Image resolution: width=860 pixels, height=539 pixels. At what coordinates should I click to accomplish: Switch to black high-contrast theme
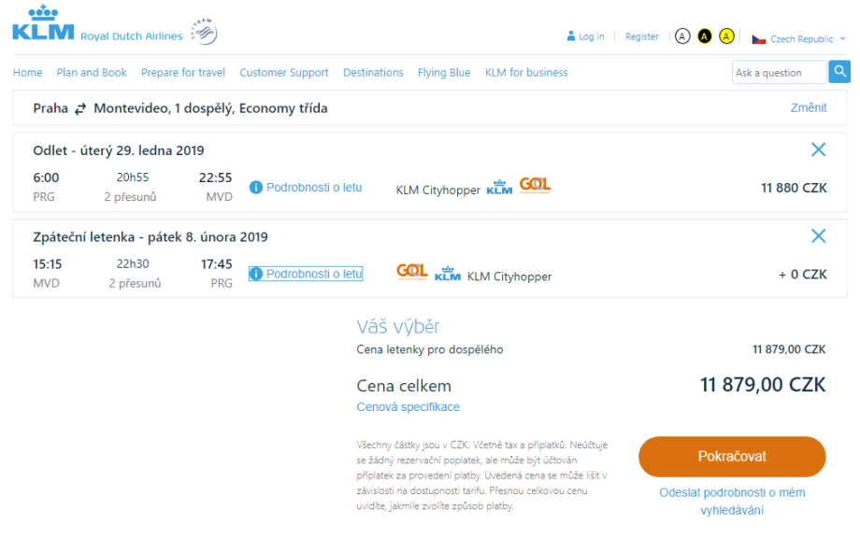705,36
